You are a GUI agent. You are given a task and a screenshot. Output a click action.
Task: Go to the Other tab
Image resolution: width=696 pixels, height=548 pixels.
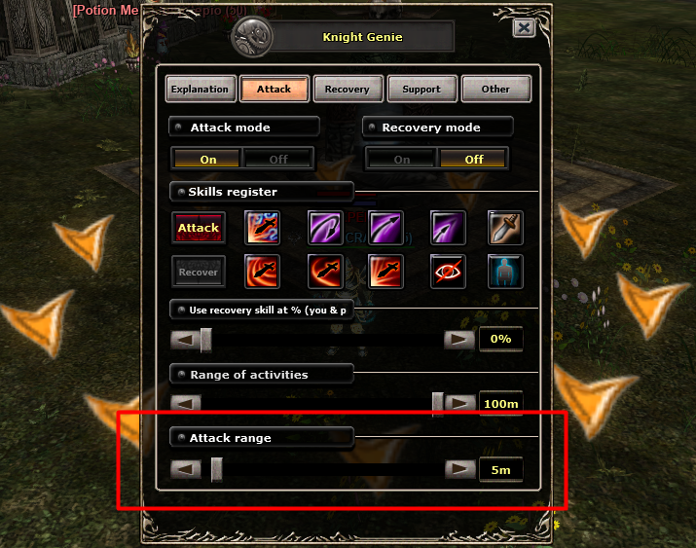[x=495, y=89]
